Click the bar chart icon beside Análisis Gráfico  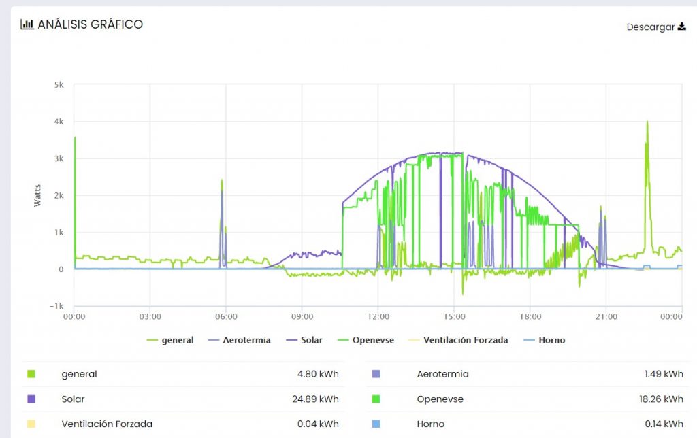[x=27, y=24]
